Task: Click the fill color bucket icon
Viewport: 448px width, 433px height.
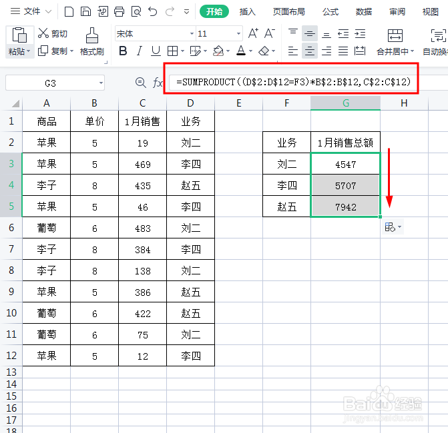Action: coord(218,51)
